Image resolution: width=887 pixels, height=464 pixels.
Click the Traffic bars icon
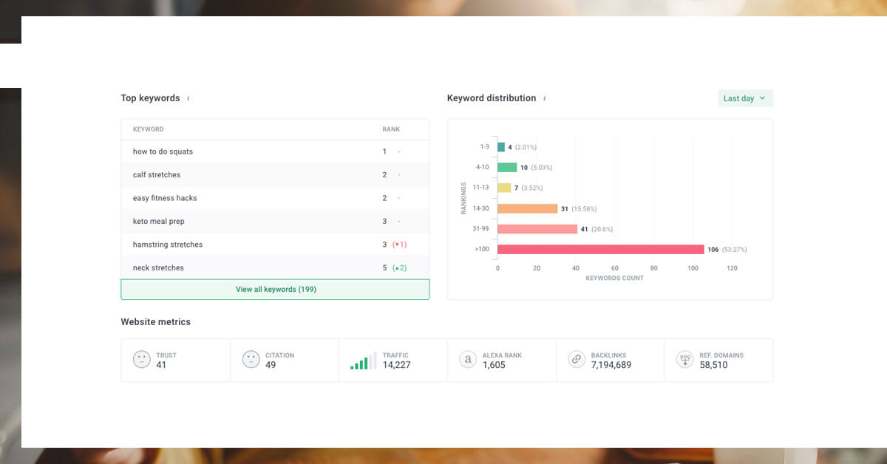coord(363,360)
